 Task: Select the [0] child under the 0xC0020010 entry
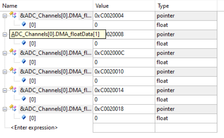tap(32, 81)
